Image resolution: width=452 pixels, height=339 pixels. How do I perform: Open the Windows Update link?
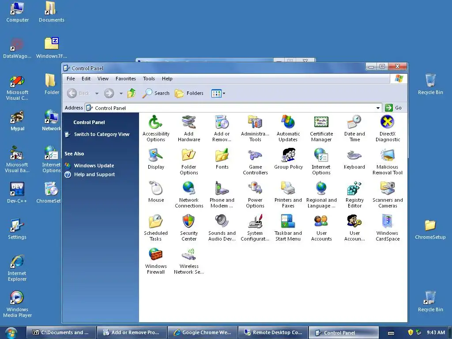click(x=94, y=166)
